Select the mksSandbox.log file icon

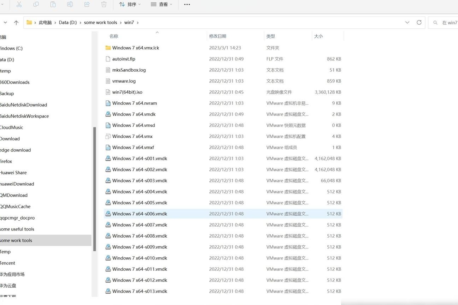[108, 70]
